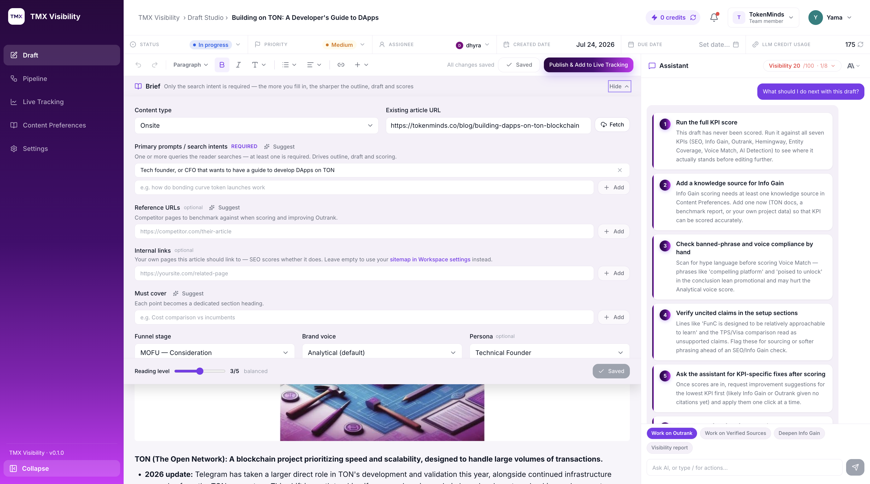
Task: Open Settings in sidebar
Action: coord(62,149)
